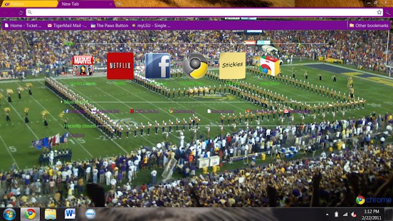Launch the grey and yellow Chrome sphere app
393x221 pixels.
tap(195, 66)
